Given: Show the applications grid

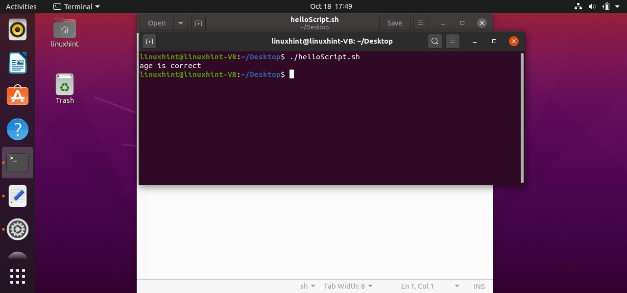Looking at the screenshot, I should click(18, 276).
